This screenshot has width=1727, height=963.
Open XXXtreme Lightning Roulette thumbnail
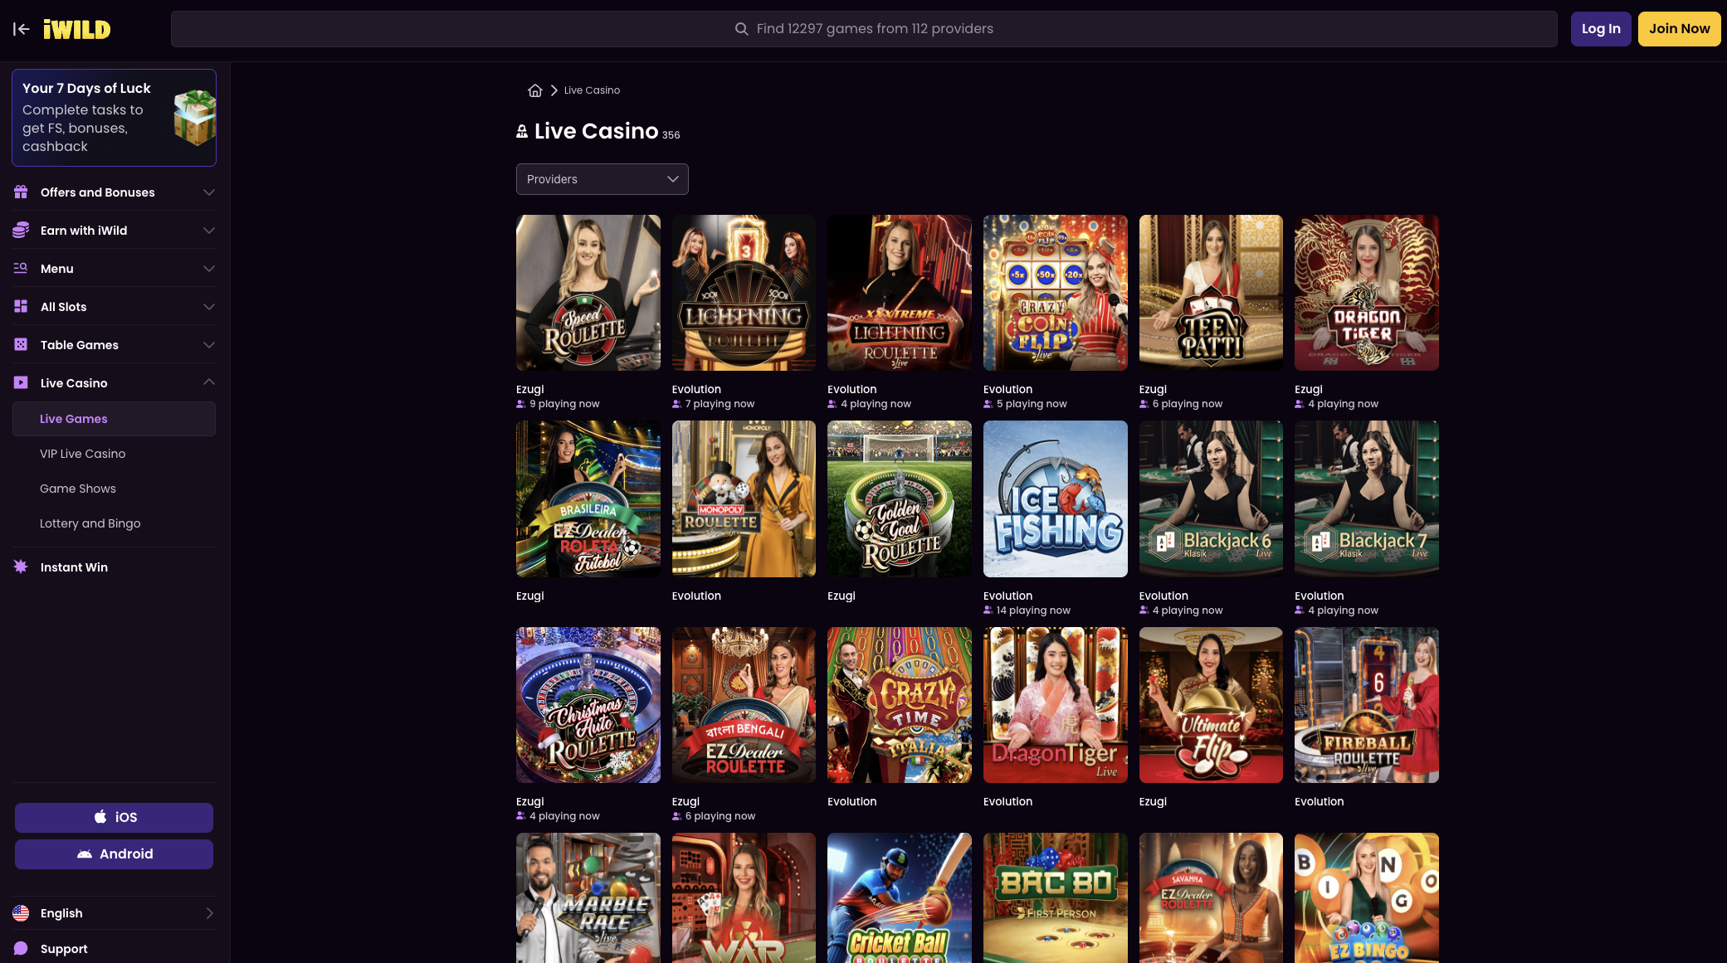click(x=900, y=293)
